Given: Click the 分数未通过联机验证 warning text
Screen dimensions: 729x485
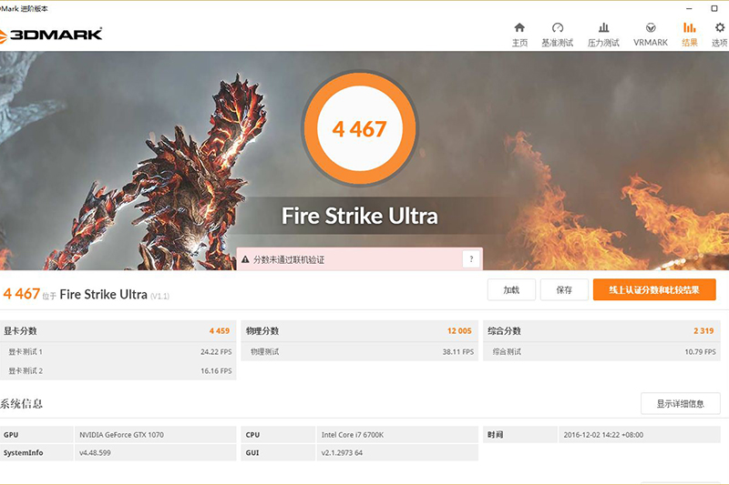Looking at the screenshot, I should tap(289, 260).
